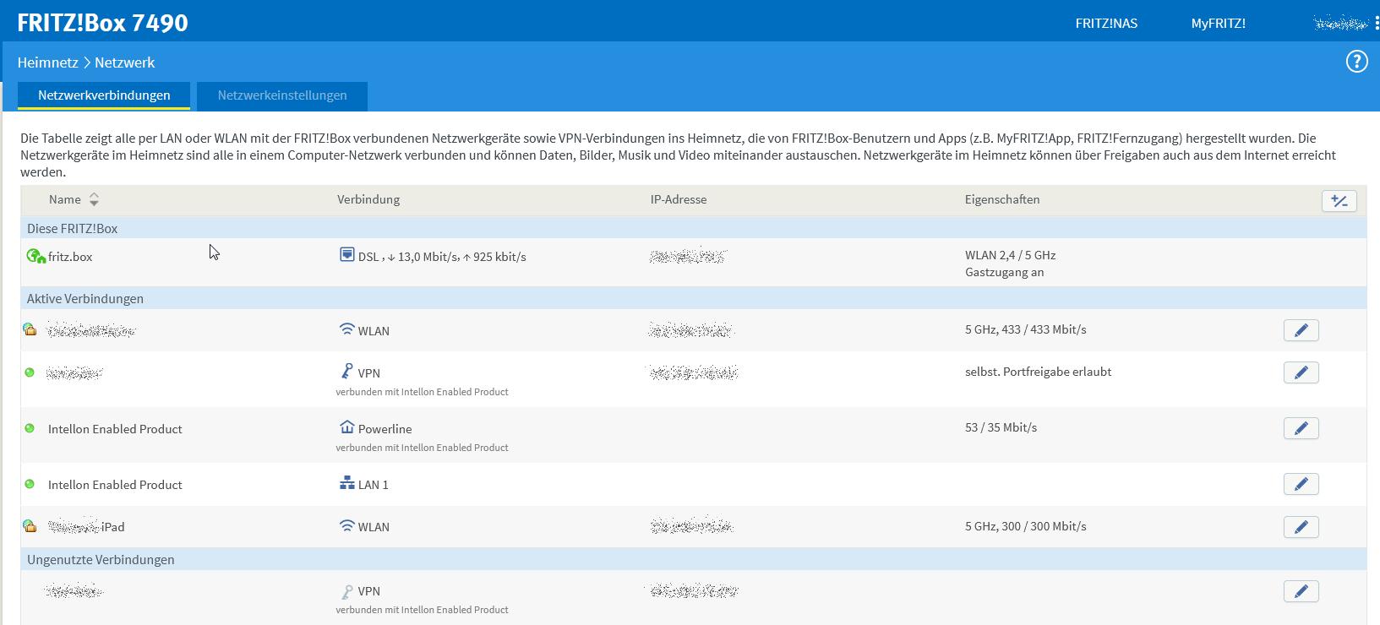Click 'selbst. Portfreigabe erlaubt' text

[1038, 372]
